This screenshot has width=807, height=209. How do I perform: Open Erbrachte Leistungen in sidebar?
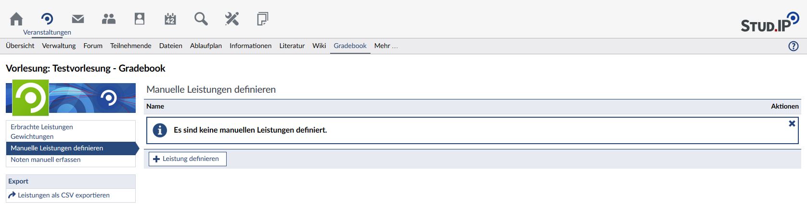click(x=42, y=127)
